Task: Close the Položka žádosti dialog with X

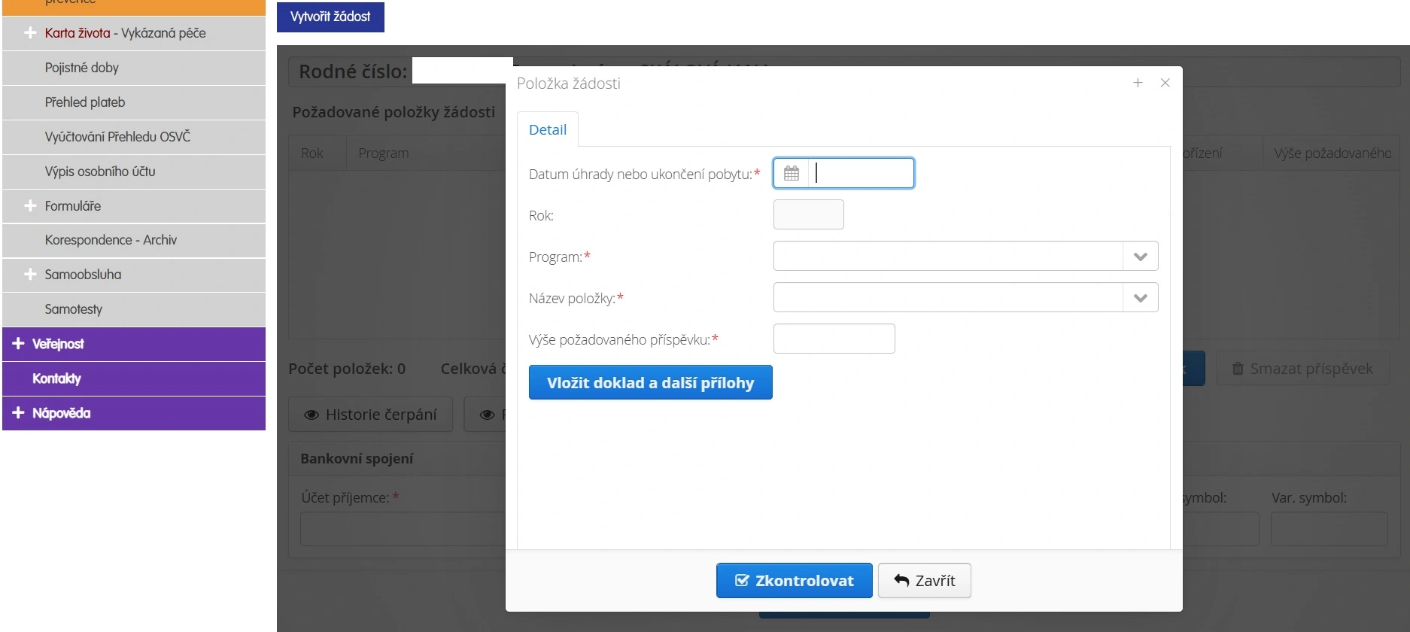Action: 1165,83
